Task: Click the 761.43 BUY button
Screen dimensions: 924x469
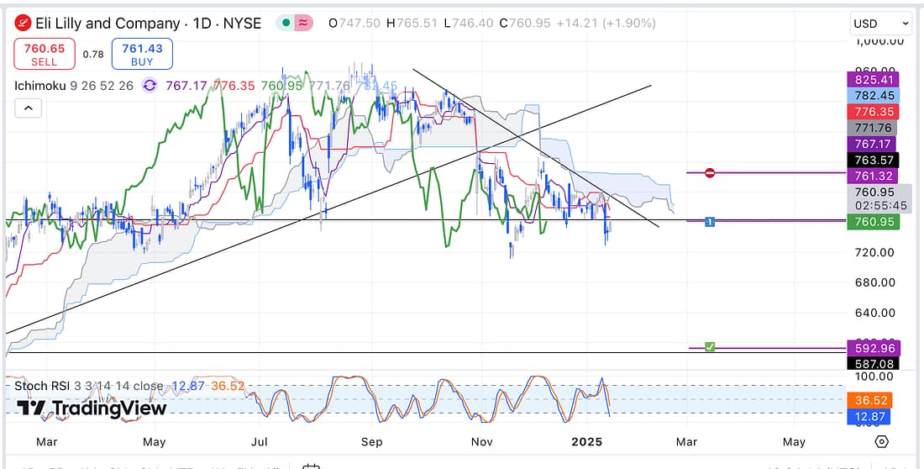Action: pos(141,55)
